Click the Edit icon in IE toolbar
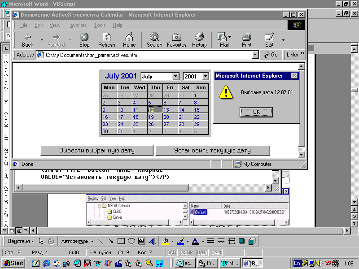Image resolution: width=359 pixels, height=269 pixels. pyautogui.click(x=269, y=37)
